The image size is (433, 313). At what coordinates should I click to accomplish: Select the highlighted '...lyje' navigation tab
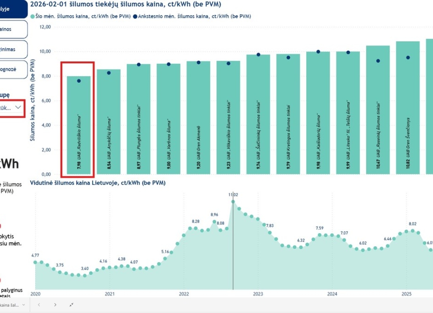(x=14, y=9)
